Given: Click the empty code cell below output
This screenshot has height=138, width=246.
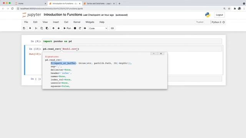Looking at the screenshot, I should pyautogui.click(x=194, y=79).
